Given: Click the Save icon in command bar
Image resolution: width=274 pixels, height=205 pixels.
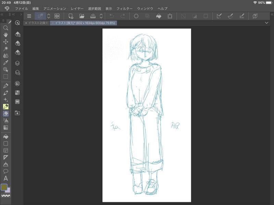Looking at the screenshot, I should point(92,16).
